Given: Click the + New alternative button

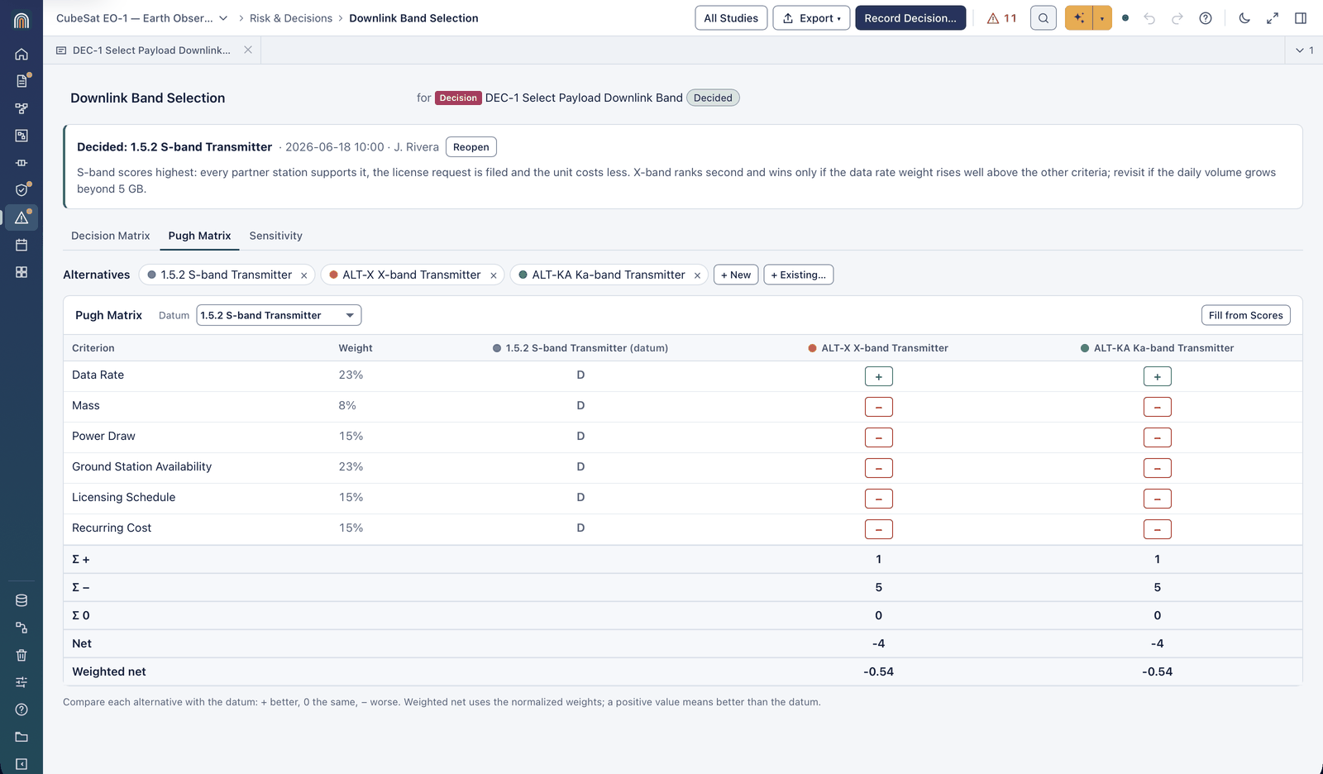Looking at the screenshot, I should 736,275.
